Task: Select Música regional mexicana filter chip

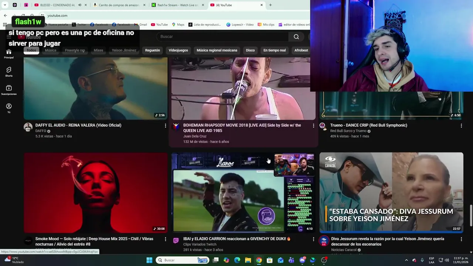Action: pos(217,50)
